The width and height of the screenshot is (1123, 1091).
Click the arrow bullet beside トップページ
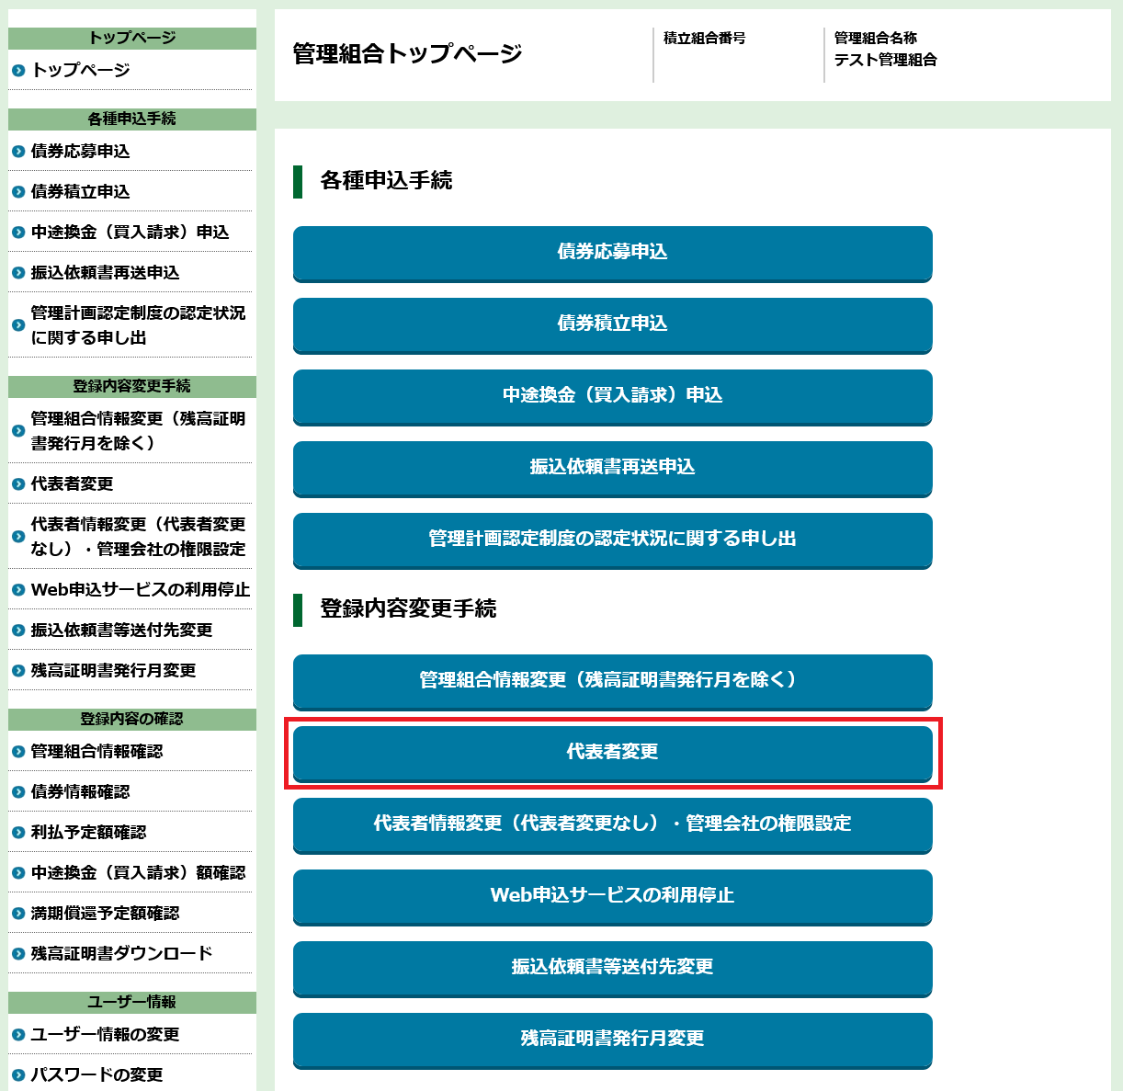17,71
